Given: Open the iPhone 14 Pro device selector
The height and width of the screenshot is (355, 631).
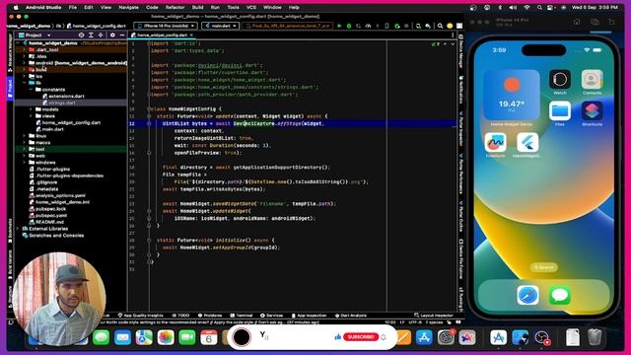Looking at the screenshot, I should 166,26.
